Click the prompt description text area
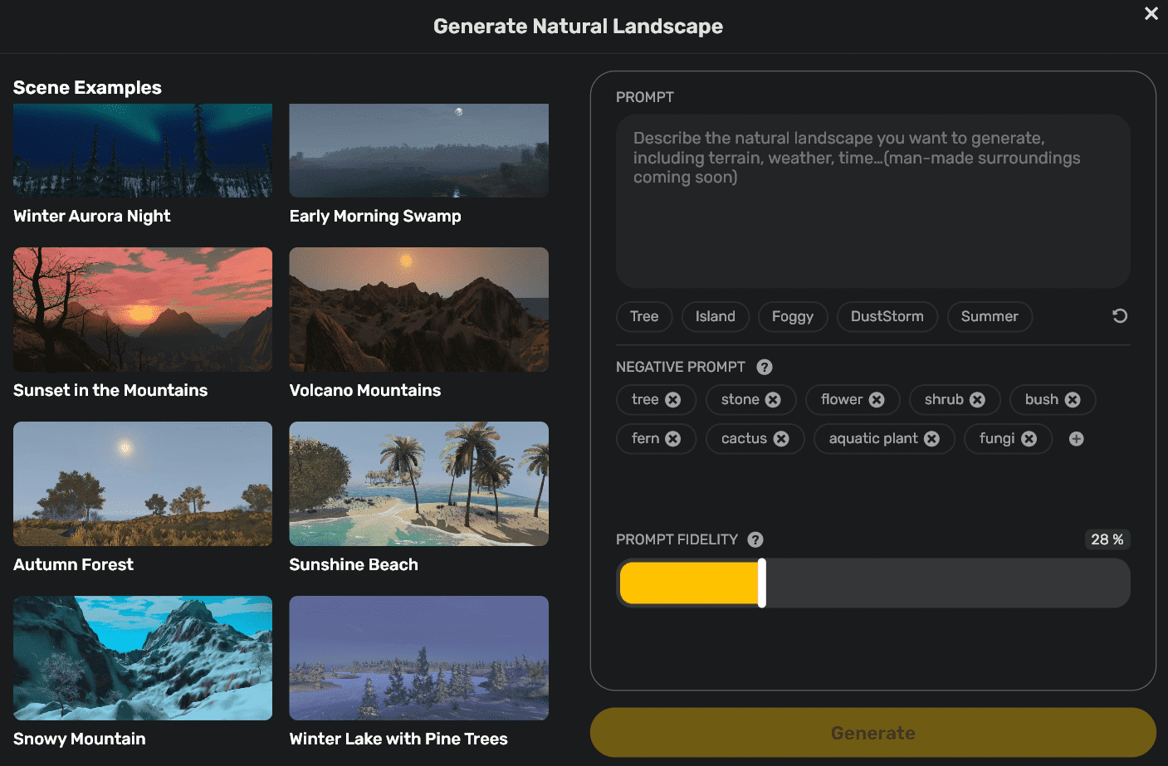 coord(872,201)
